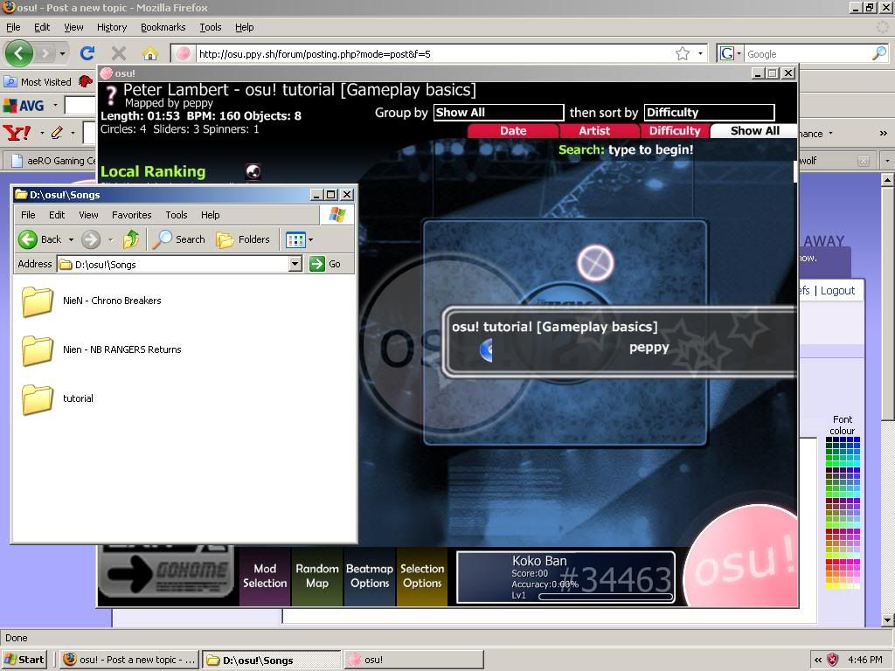This screenshot has height=671, width=895.
Task: Open Beatmap Options
Action: coord(370,576)
